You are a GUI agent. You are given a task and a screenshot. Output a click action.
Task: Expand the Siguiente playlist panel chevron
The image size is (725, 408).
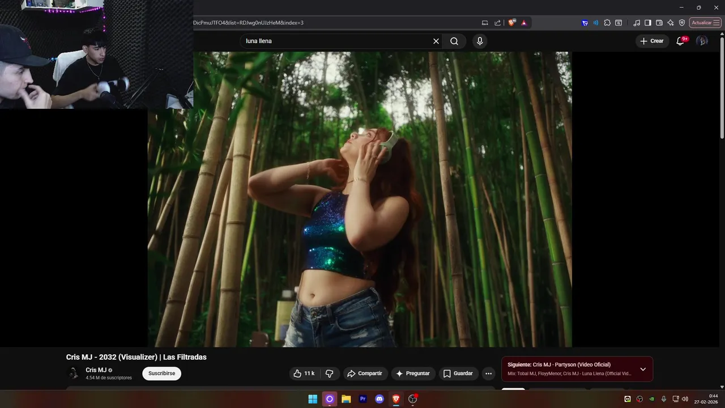click(x=643, y=369)
